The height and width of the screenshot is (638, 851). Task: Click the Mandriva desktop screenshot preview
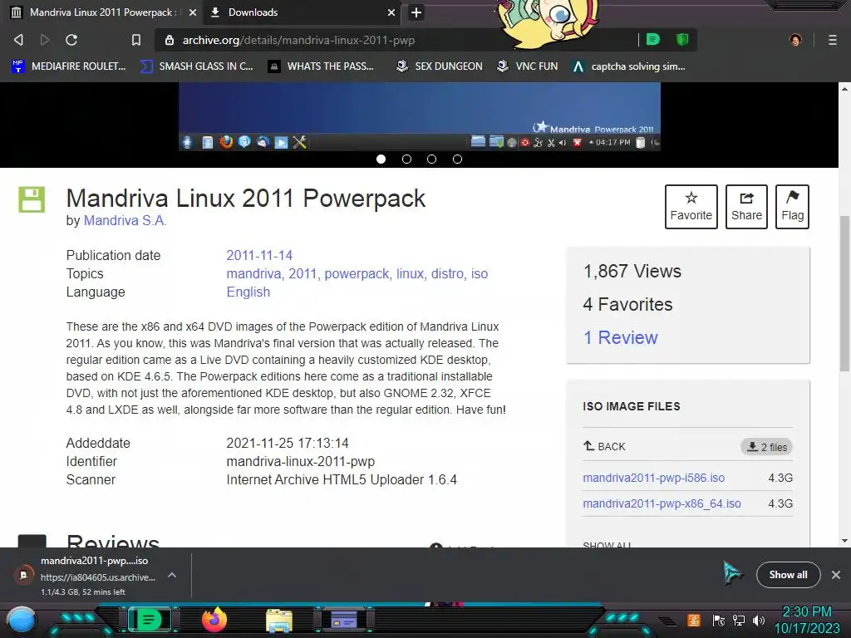(420, 116)
